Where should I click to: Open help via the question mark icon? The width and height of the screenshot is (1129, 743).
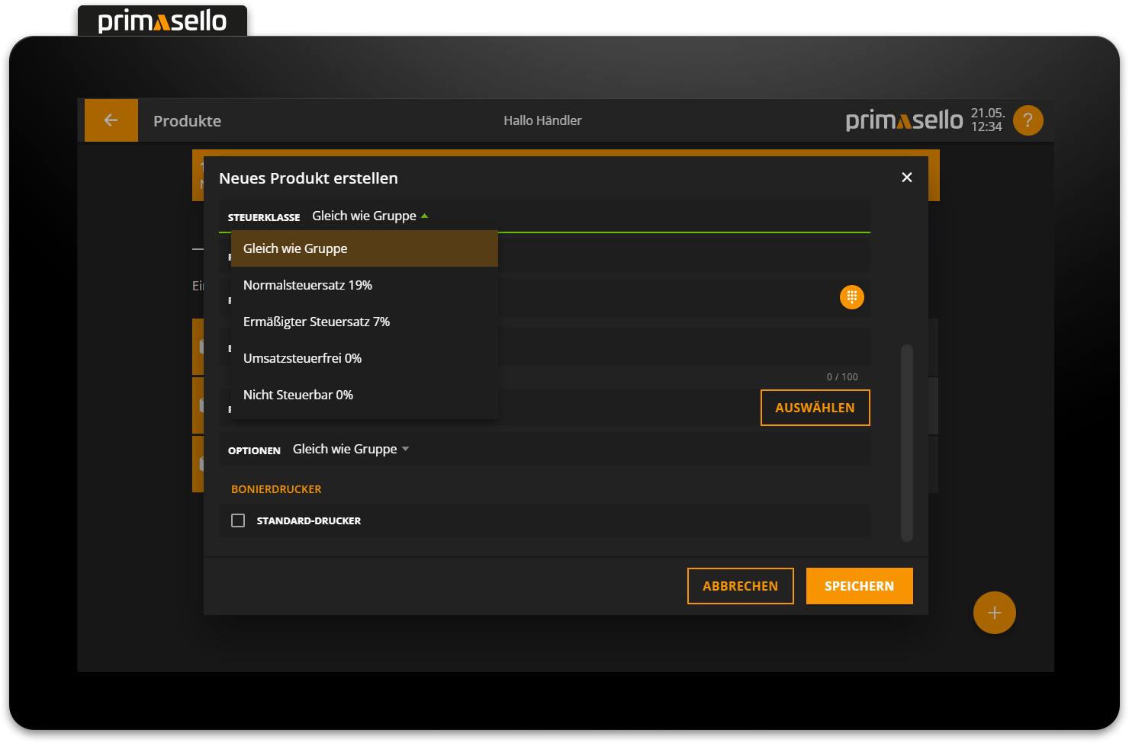pos(1028,120)
